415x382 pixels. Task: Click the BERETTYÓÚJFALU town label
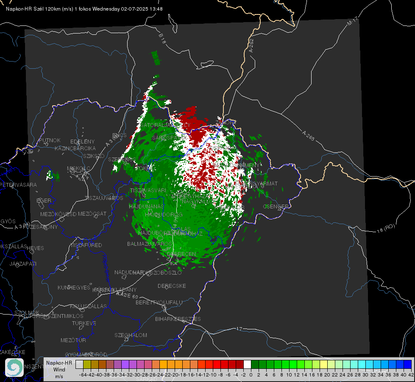[159, 303]
